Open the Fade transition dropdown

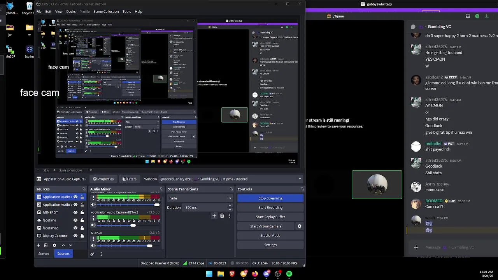click(x=200, y=198)
